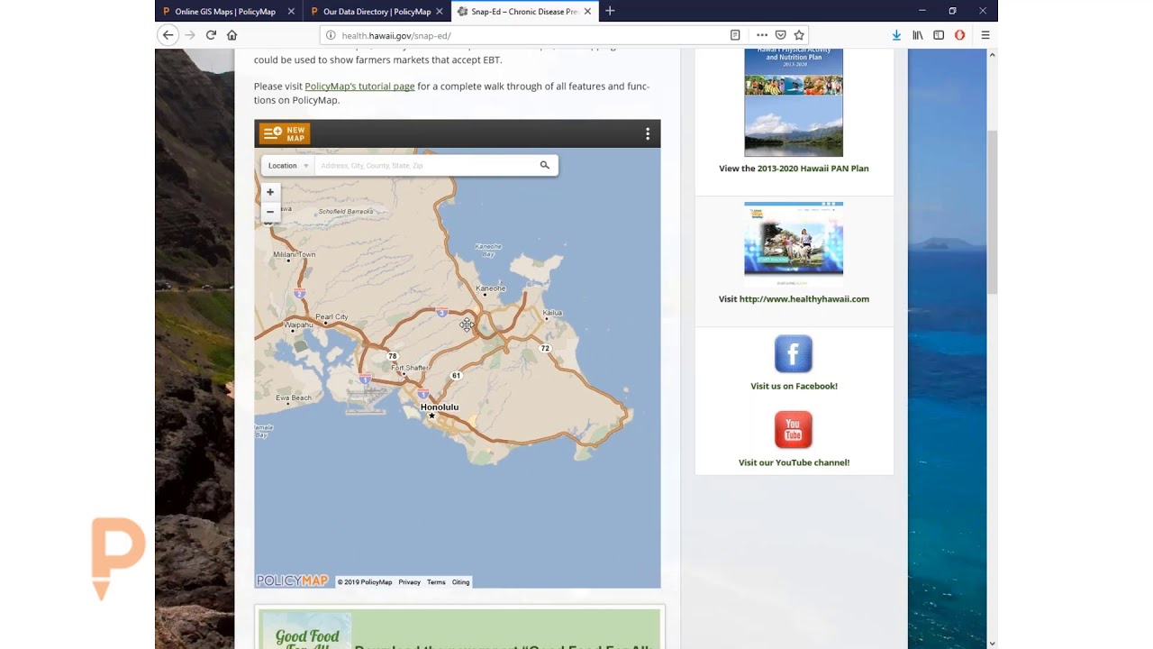Zoom out on the map
This screenshot has width=1153, height=649.
tap(269, 212)
